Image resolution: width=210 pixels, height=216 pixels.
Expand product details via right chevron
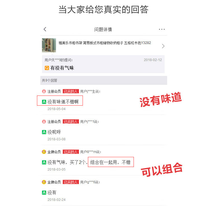pyautogui.click(x=163, y=46)
